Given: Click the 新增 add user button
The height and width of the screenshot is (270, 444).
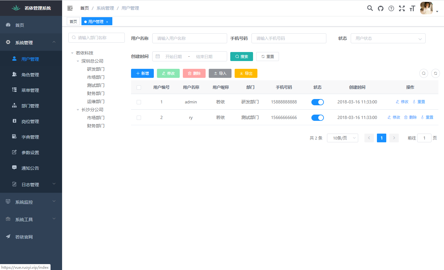Looking at the screenshot, I should tap(142, 73).
